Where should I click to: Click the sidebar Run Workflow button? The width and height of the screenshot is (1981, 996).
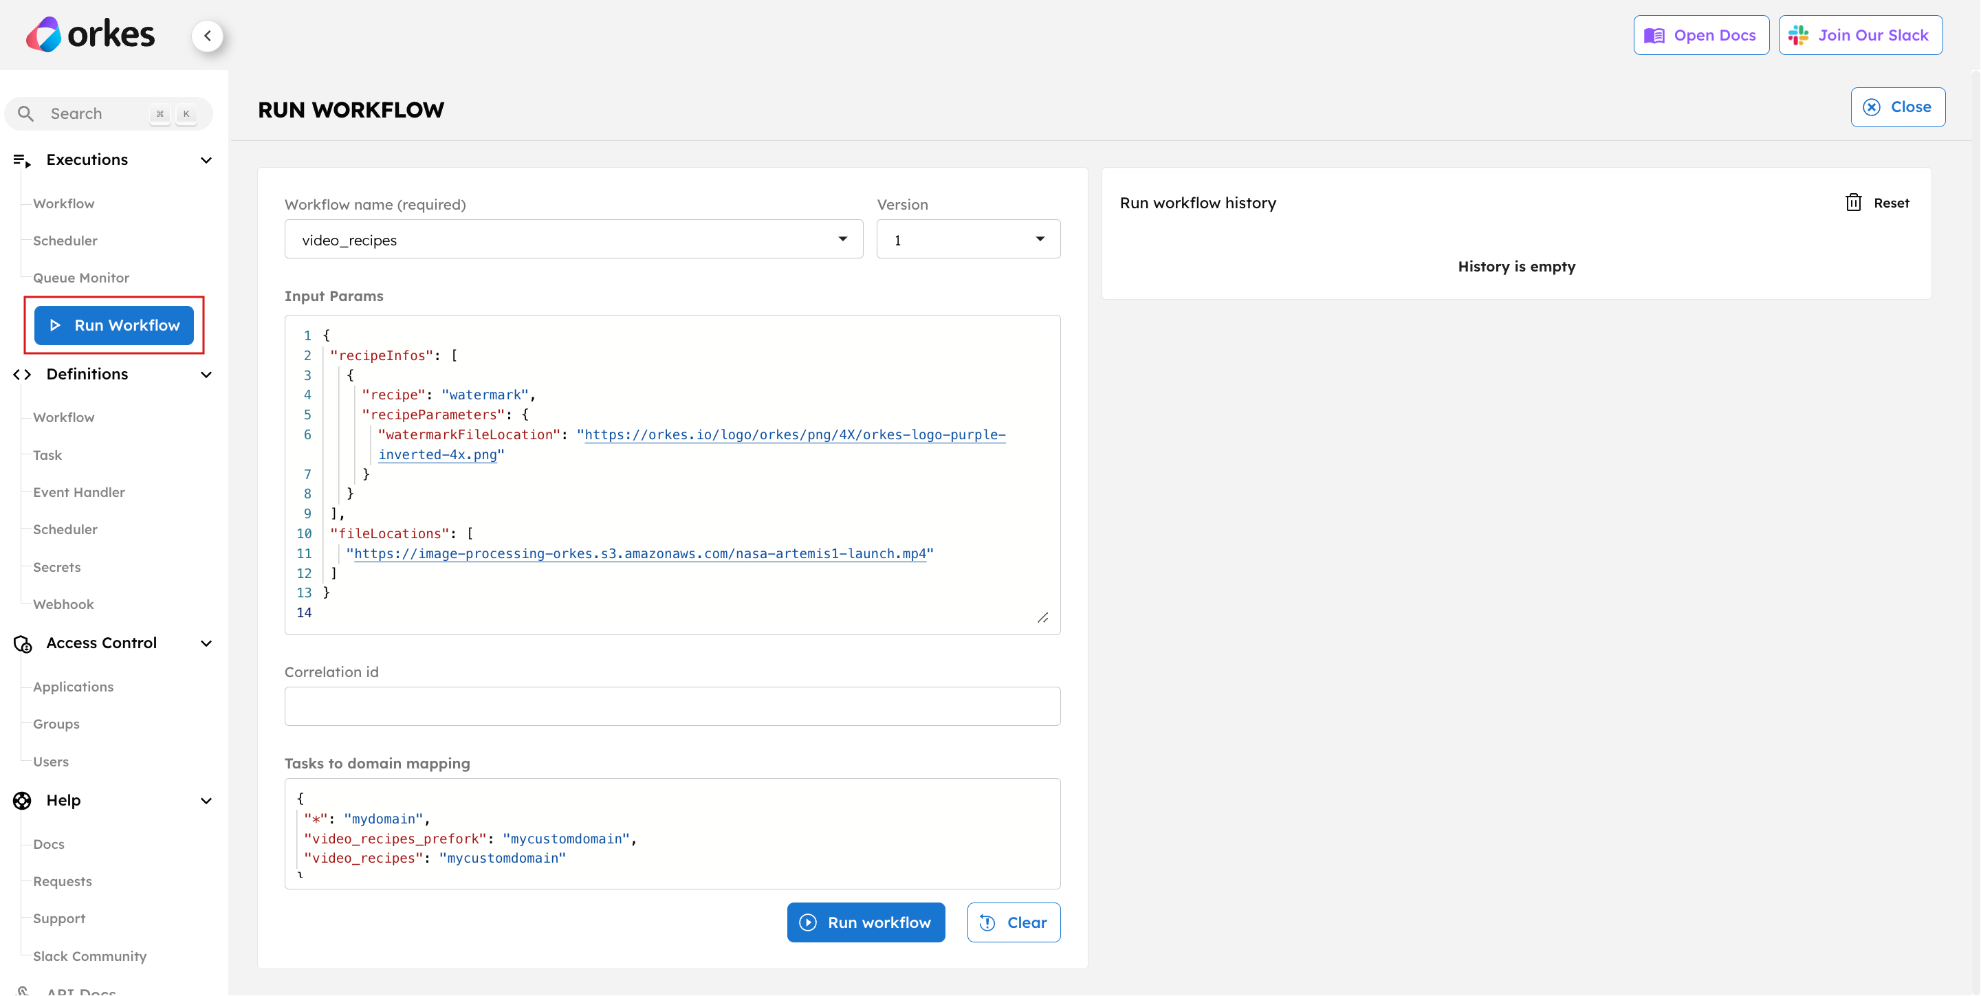(114, 325)
